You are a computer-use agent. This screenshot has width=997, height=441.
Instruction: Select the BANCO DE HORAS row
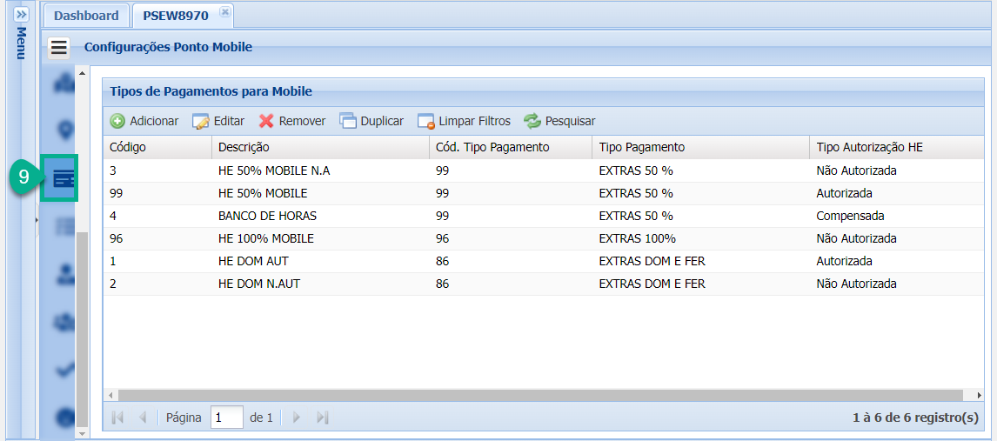(544, 216)
